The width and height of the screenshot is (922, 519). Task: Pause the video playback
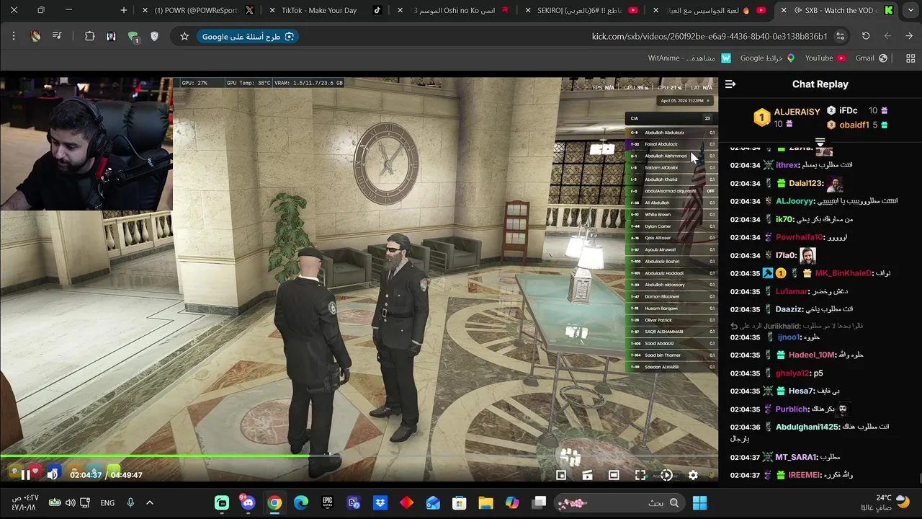[25, 474]
